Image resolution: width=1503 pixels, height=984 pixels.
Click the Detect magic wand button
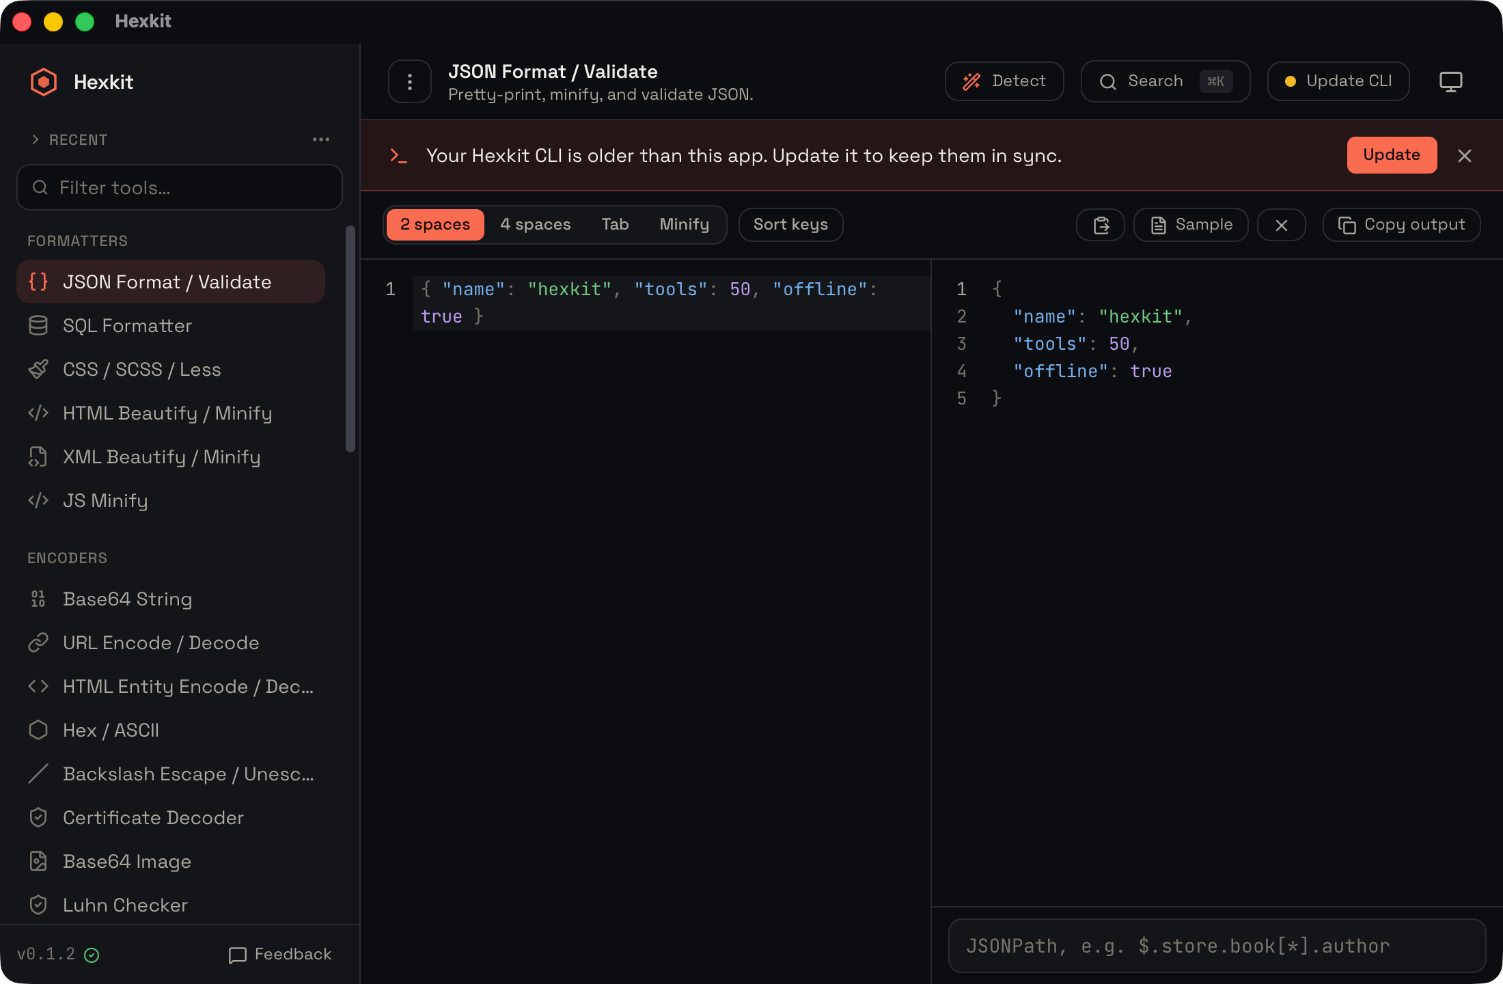1004,81
